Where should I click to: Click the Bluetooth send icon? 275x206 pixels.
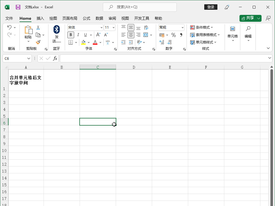click(56, 29)
